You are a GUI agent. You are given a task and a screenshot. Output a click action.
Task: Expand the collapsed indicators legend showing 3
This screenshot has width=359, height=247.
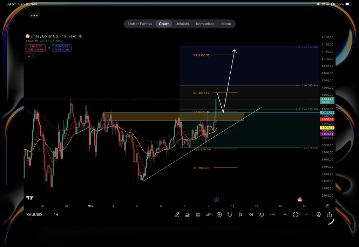point(31,56)
